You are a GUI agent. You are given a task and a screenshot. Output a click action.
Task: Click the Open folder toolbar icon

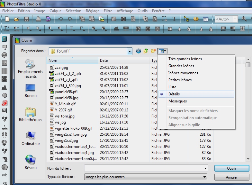point(17,19)
